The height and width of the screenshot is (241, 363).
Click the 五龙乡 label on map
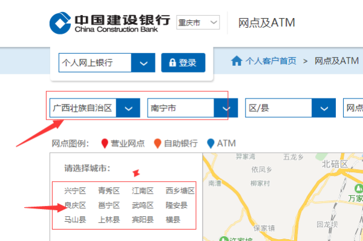pyautogui.click(x=293, y=157)
